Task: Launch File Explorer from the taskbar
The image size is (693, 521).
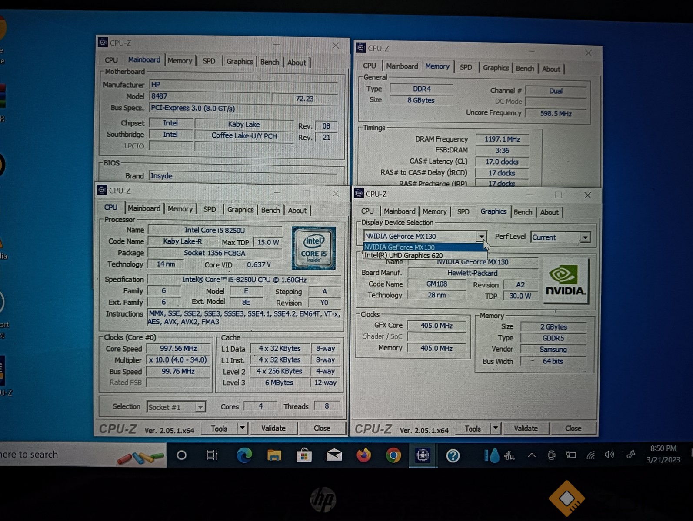Action: point(274,455)
